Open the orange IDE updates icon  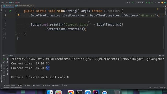tap(162, 3)
